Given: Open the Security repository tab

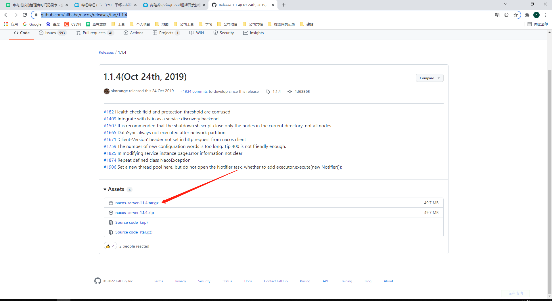Looking at the screenshot, I should [224, 33].
